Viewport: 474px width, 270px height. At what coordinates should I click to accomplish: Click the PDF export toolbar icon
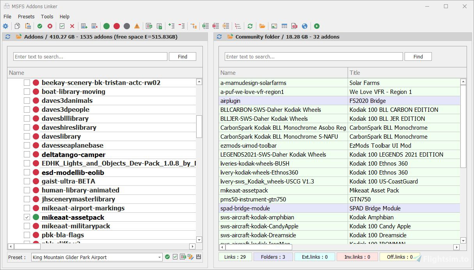[295, 26]
